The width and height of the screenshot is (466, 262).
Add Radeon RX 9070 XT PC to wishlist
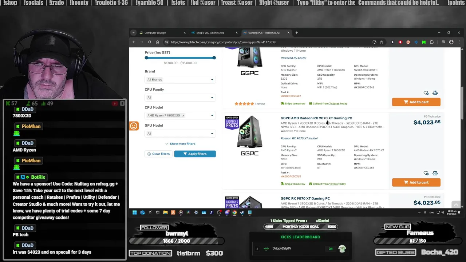point(426,173)
